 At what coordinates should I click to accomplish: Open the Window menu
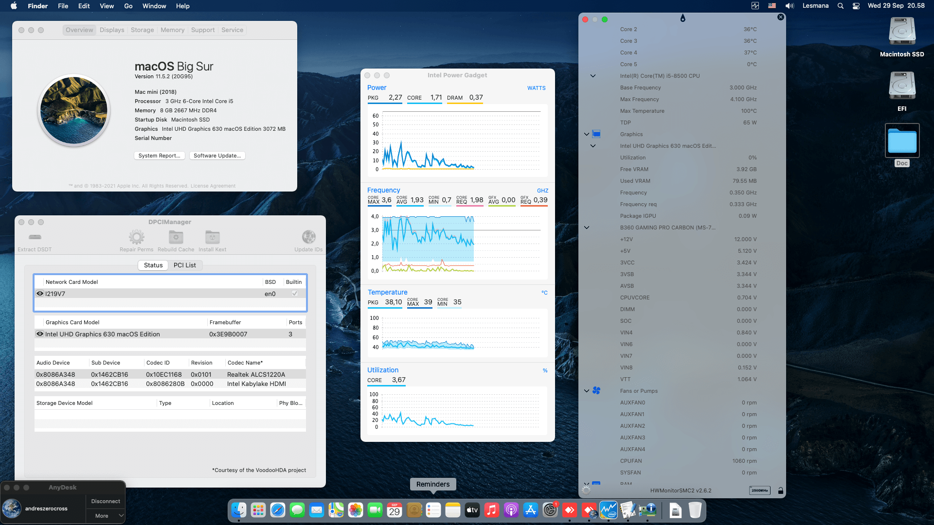click(x=154, y=6)
